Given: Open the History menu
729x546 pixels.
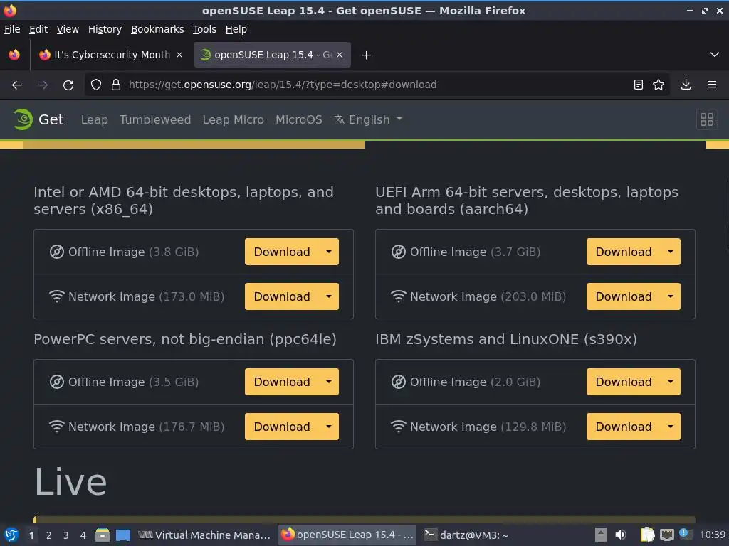Looking at the screenshot, I should coord(105,29).
